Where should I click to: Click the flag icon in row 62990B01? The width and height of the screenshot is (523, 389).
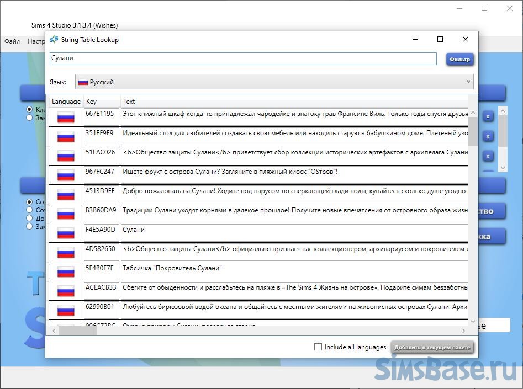66,310
